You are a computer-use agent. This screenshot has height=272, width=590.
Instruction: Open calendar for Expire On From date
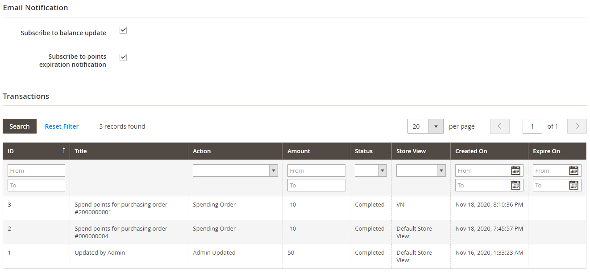click(x=573, y=171)
